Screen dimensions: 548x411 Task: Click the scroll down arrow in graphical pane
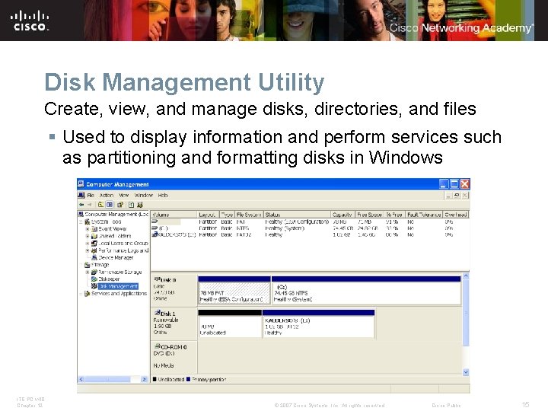point(466,372)
